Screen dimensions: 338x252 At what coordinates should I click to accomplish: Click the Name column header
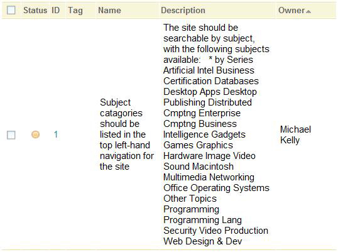coord(109,10)
